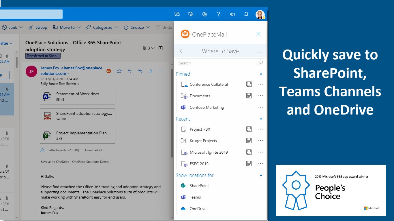Expand the recipients list chevron
The width and height of the screenshot is (394, 221).
click(78, 84)
